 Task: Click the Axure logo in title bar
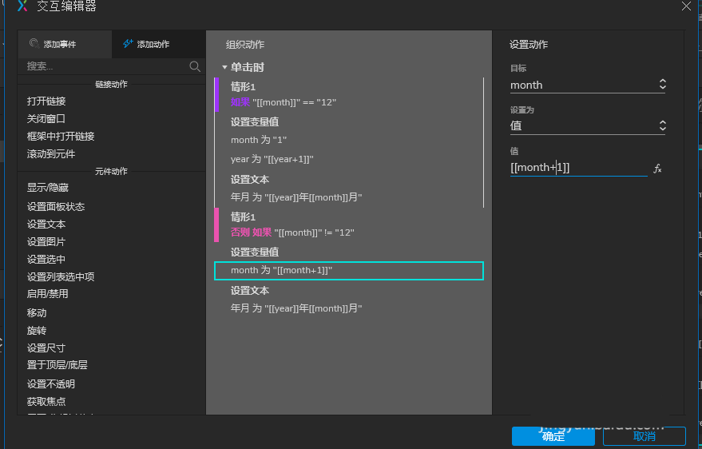coord(22,6)
